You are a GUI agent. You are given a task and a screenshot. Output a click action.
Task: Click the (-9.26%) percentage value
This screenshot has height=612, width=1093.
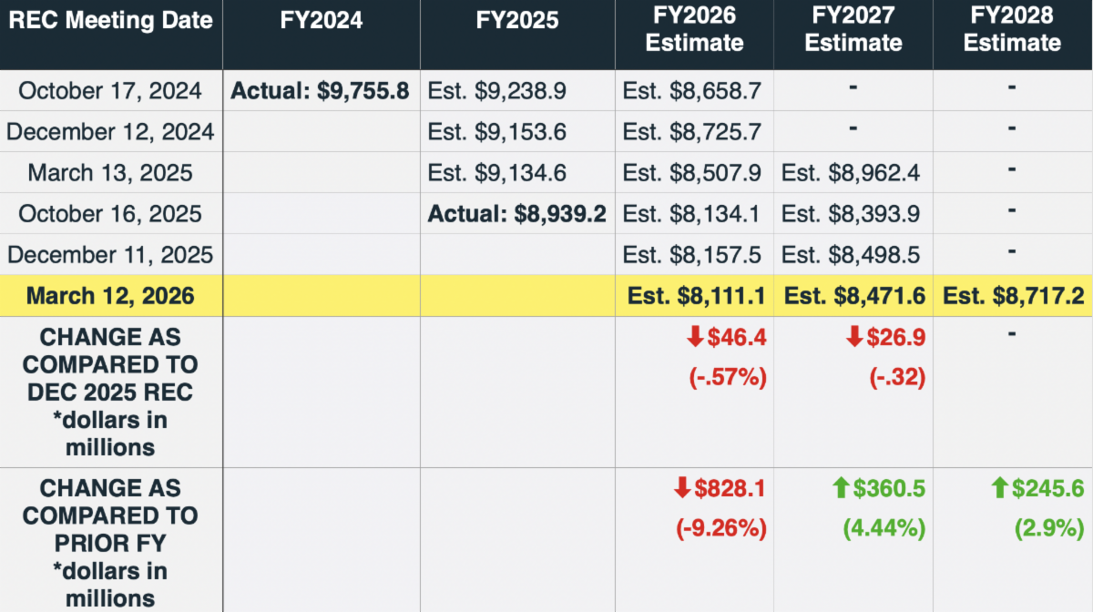coord(720,528)
